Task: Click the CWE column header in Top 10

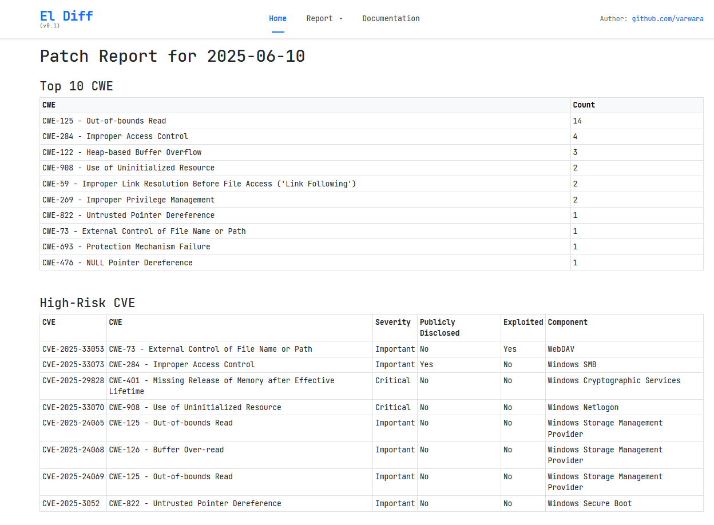Action: [49, 105]
